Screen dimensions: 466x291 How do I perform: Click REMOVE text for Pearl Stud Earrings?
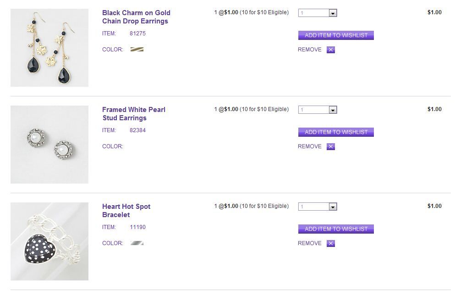(x=310, y=146)
